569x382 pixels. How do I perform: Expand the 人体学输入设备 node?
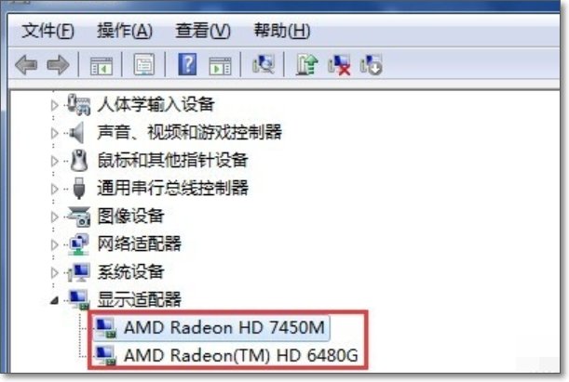[x=54, y=105]
